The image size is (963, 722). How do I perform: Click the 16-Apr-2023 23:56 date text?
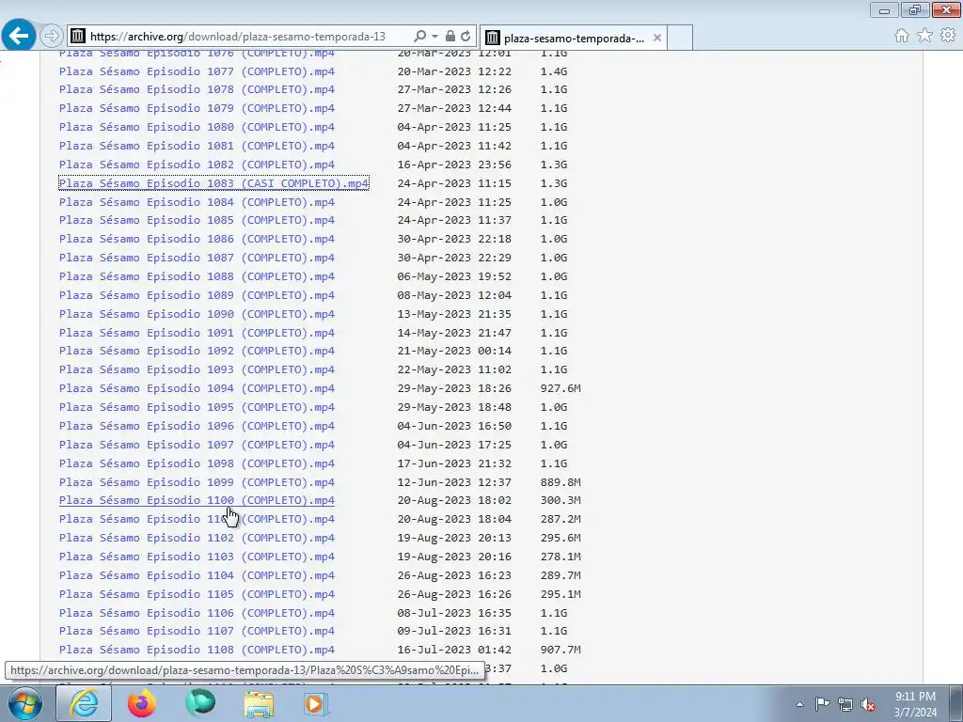454,165
